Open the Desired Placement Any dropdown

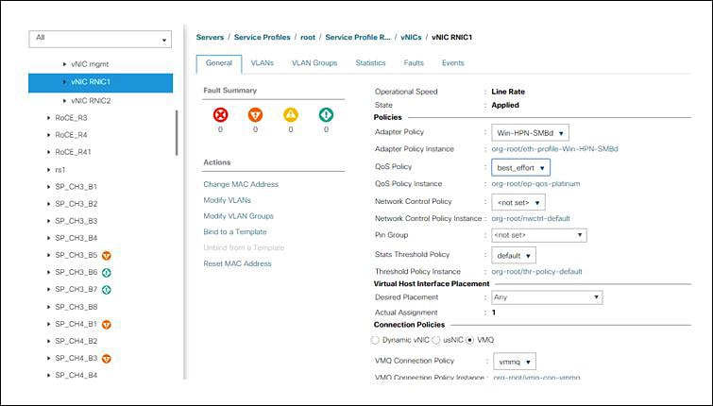tap(547, 297)
